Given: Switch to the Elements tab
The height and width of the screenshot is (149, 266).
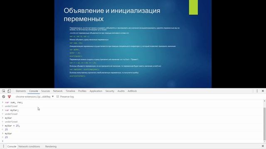Looking at the screenshot, I should (x=21, y=91).
